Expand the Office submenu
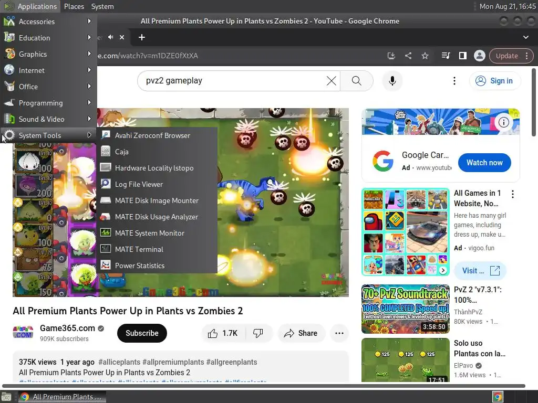538x403 pixels. (x=48, y=87)
